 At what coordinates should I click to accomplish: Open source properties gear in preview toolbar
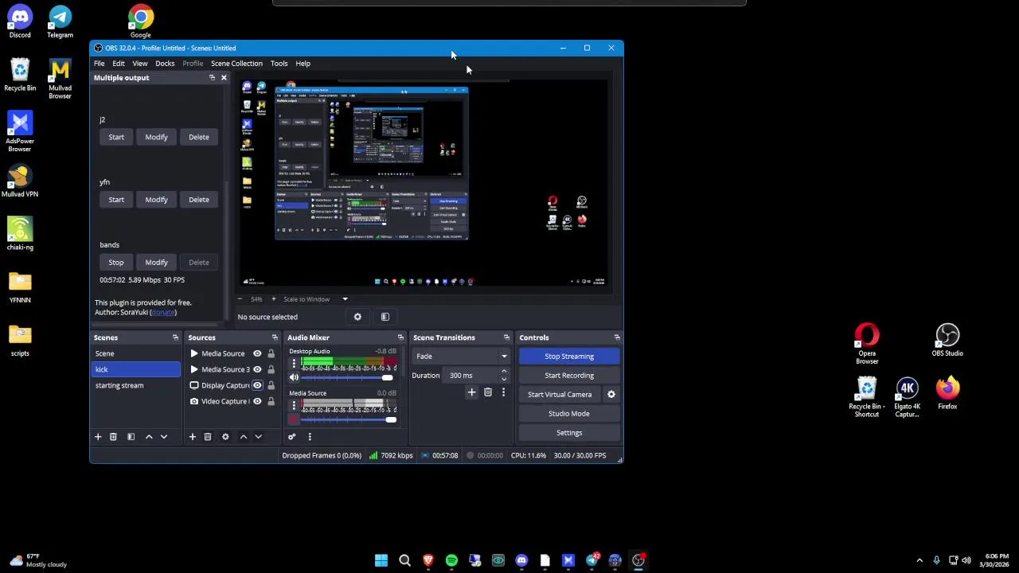coord(357,317)
